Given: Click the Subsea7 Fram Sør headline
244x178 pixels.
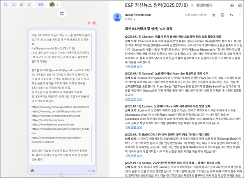Looking at the screenshot, I should tap(166, 73).
